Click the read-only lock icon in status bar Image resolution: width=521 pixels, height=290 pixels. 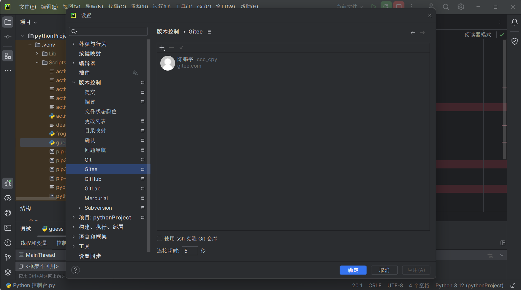(513, 286)
